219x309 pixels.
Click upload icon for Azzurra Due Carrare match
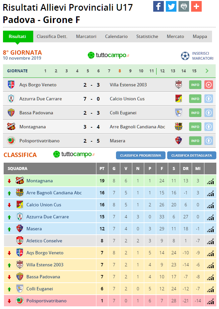pyautogui.click(x=209, y=99)
